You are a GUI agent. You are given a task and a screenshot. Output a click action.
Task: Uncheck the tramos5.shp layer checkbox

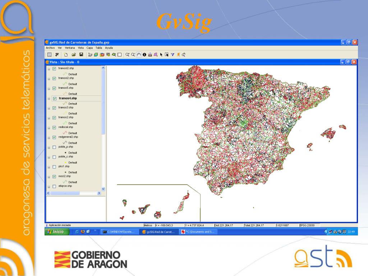(x=54, y=88)
